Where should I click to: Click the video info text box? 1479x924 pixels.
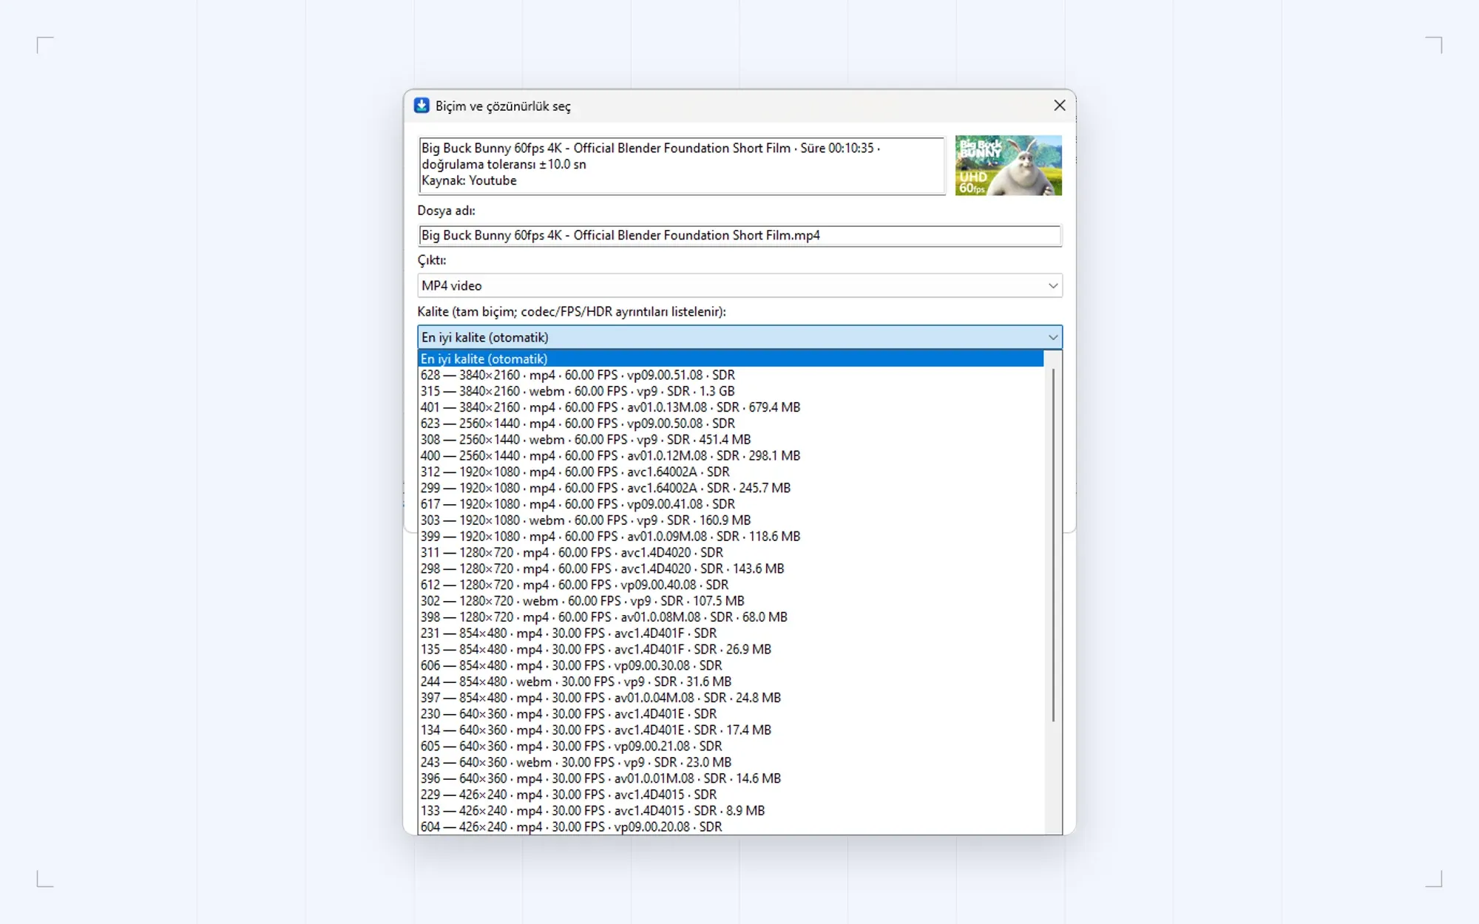[x=681, y=166]
